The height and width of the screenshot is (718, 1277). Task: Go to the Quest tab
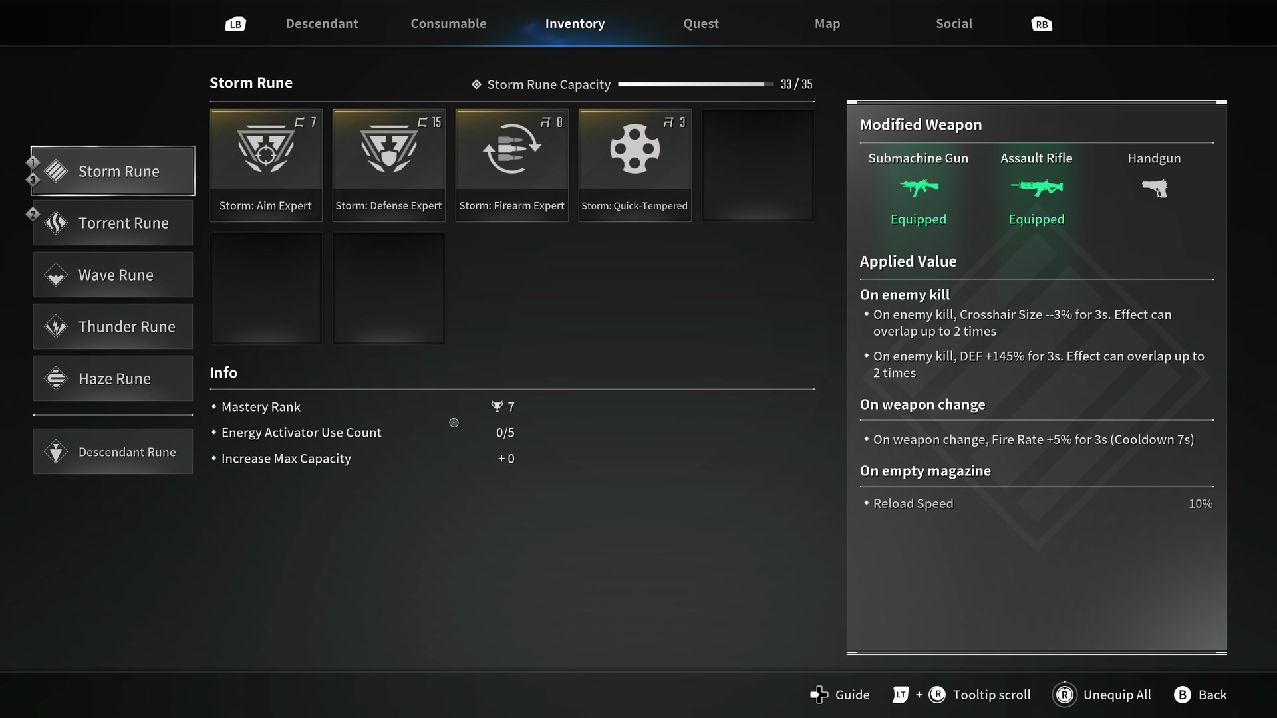700,24
